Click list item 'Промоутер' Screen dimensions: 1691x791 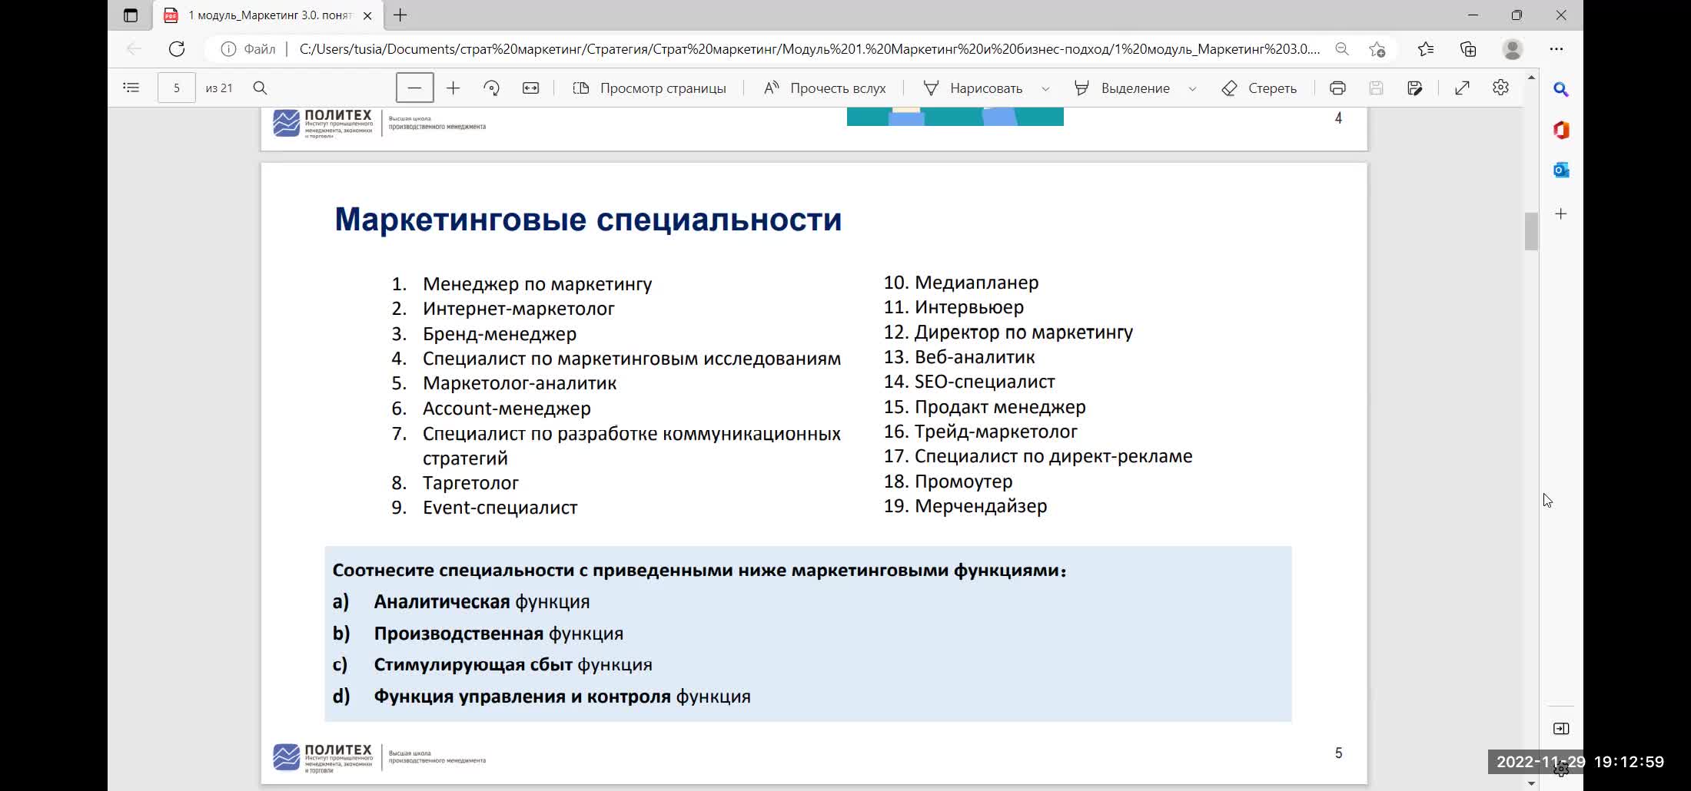click(964, 482)
